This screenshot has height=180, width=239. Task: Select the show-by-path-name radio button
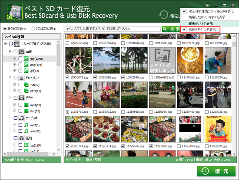tap(33, 29)
